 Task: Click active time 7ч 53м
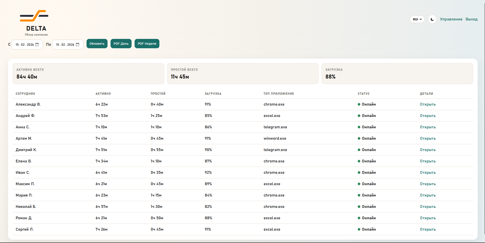[102, 116]
